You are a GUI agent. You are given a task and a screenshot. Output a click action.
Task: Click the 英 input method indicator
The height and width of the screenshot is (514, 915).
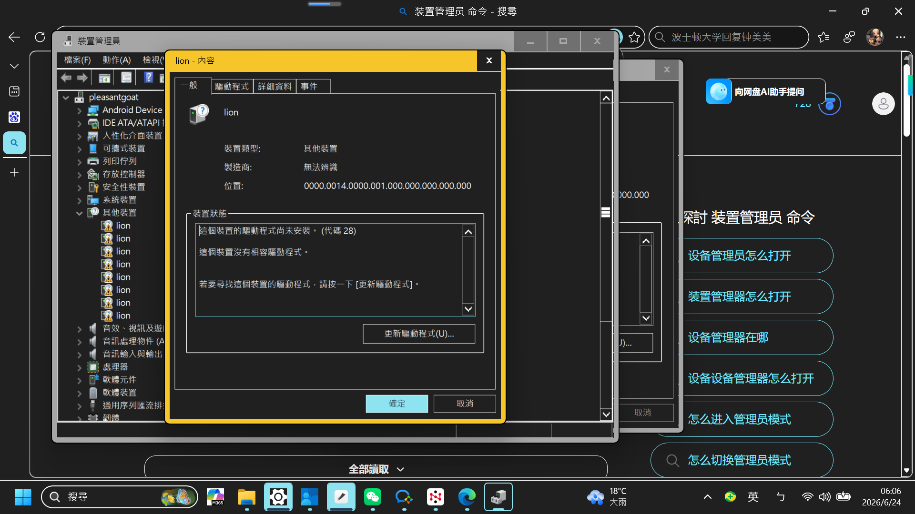pos(753,497)
